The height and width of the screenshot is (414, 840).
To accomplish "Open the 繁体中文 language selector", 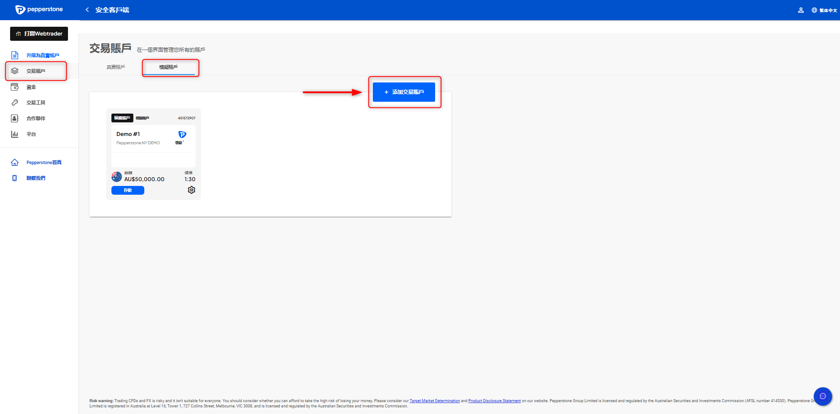I will click(824, 10).
